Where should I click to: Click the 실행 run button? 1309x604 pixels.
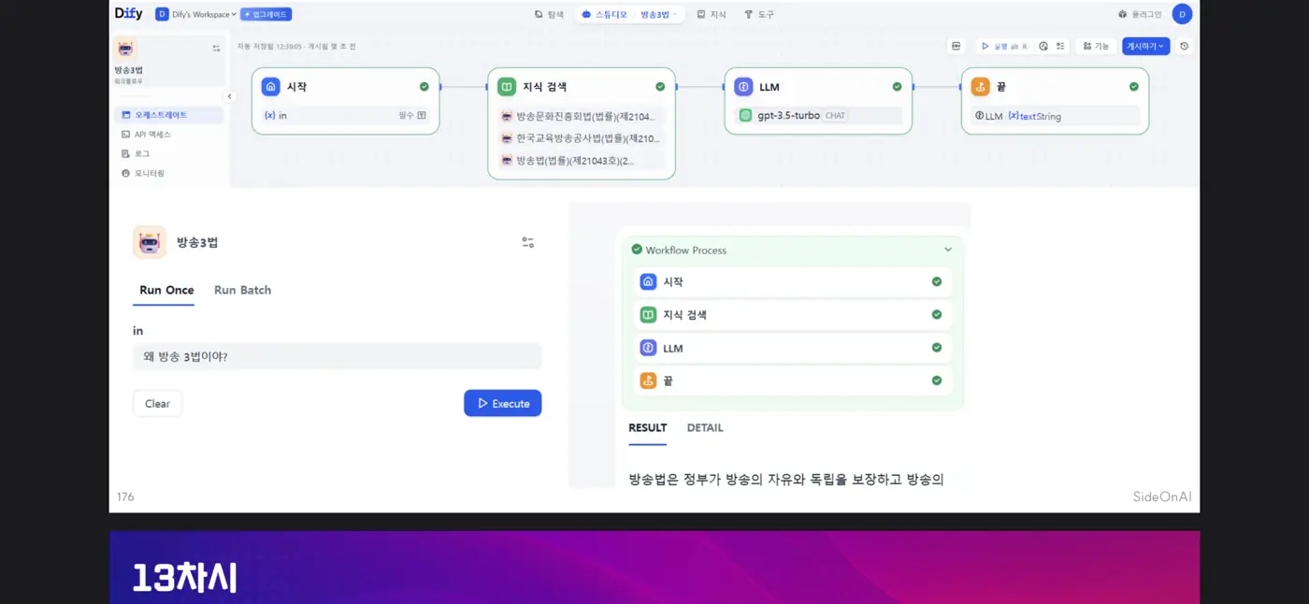pos(1004,46)
